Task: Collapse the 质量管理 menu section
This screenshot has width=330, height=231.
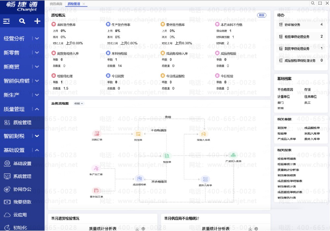Action: [37, 109]
